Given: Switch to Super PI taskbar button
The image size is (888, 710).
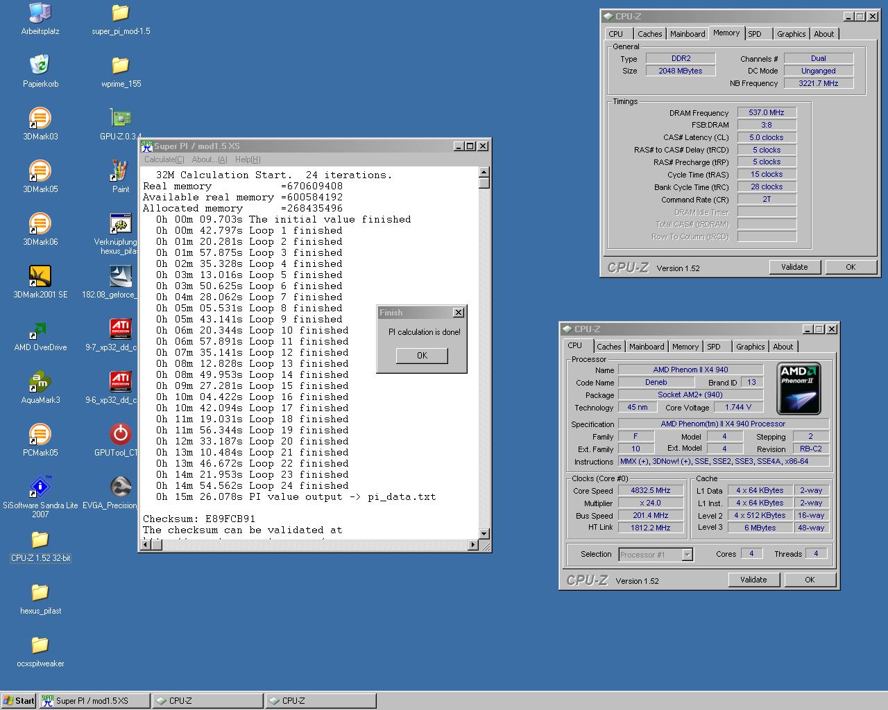Looking at the screenshot, I should point(94,700).
